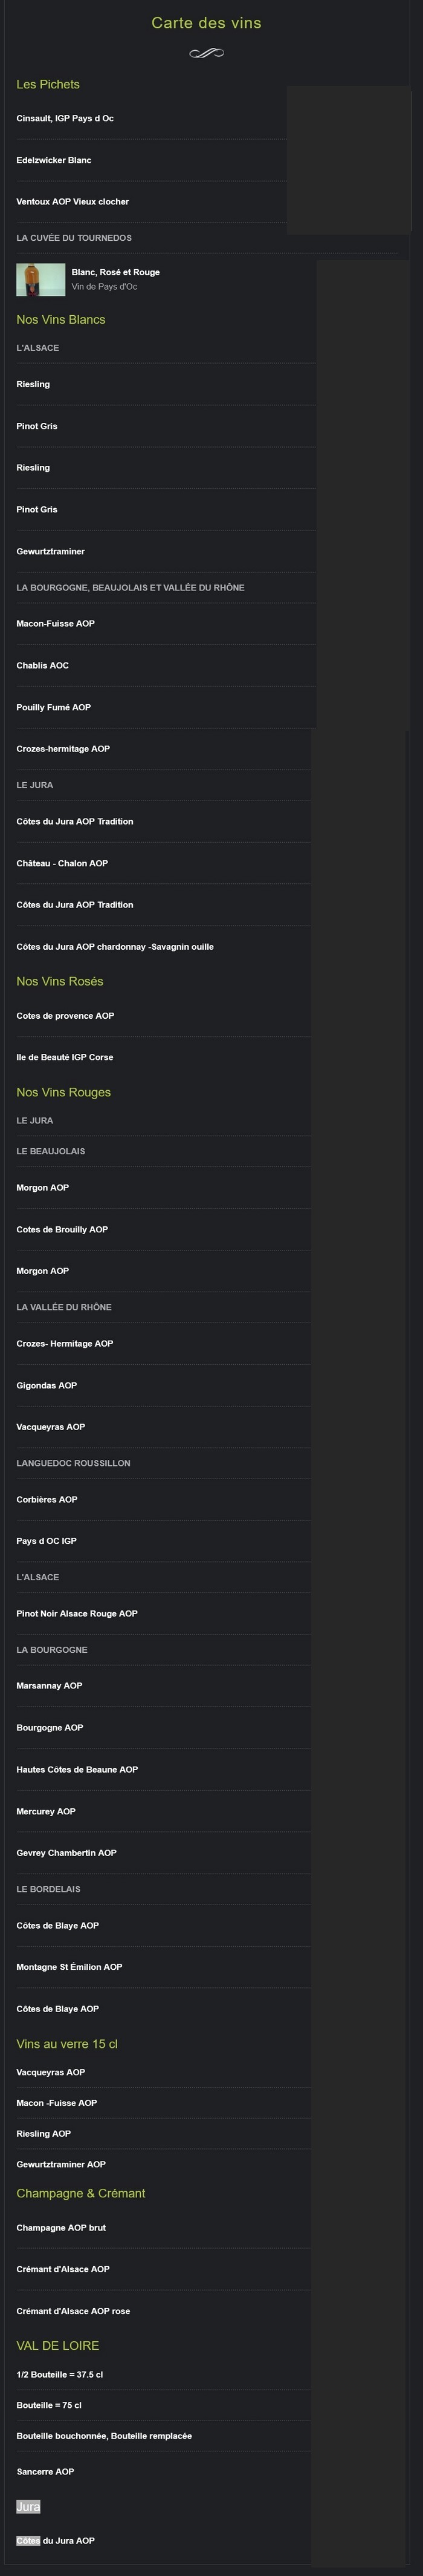Select Gevrey Chambertin AOP entry
This screenshot has width=423, height=2576.
point(67,1852)
